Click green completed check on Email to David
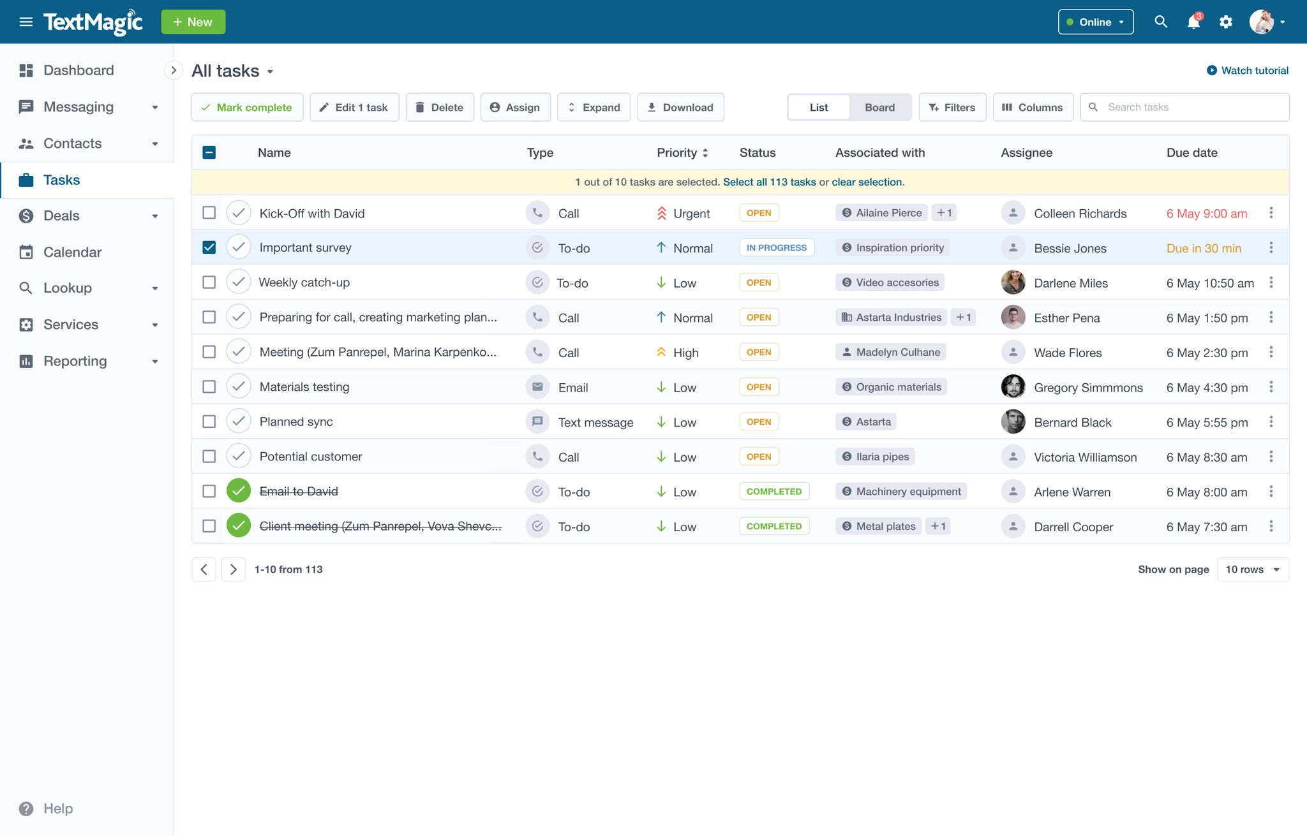Viewport: 1307px width, 836px height. tap(238, 492)
